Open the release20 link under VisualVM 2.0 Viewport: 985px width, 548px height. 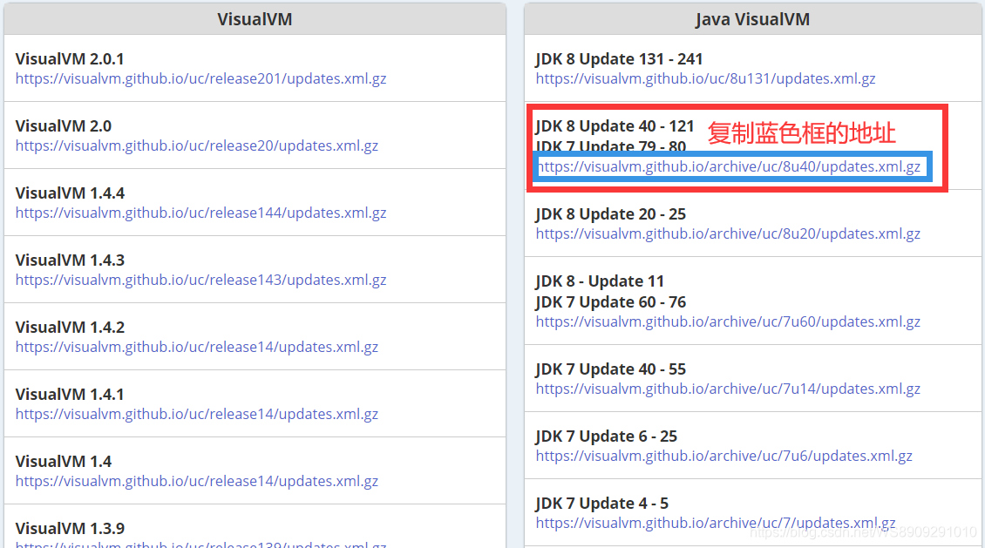(x=197, y=145)
